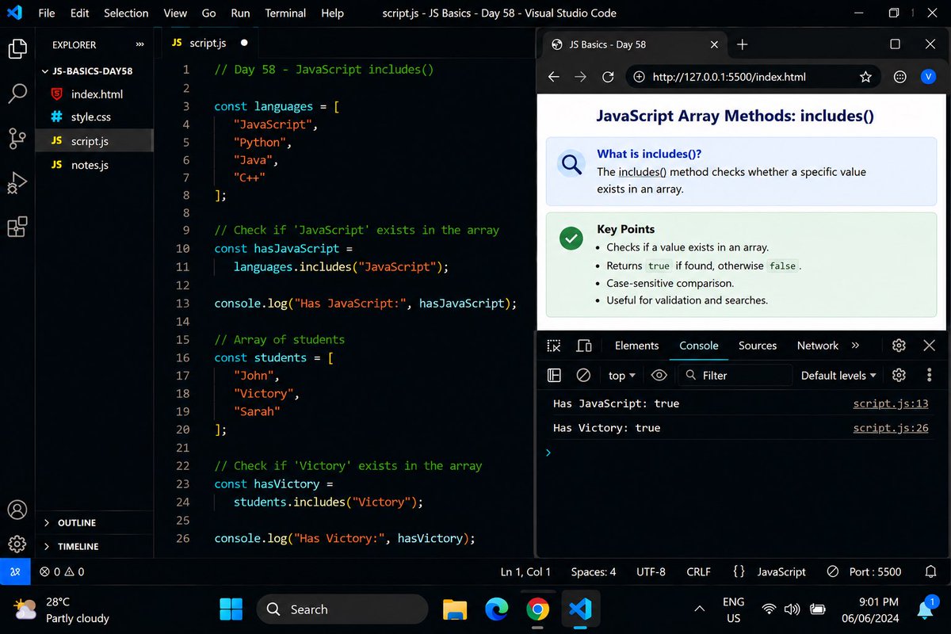Open the Run and Debug view
This screenshot has height=634, width=951.
(17, 183)
